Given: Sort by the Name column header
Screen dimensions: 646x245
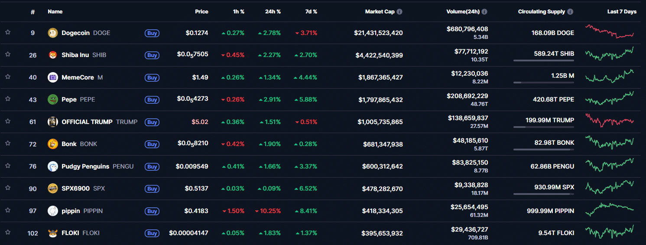Looking at the screenshot, I should 55,12.
